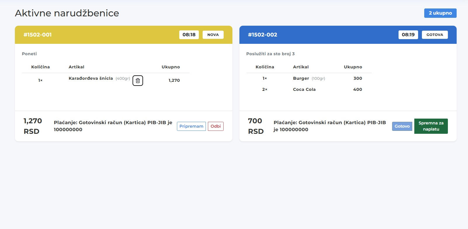The image size is (468, 229).
Task: Click the 08:18 time label
Action: tap(189, 35)
